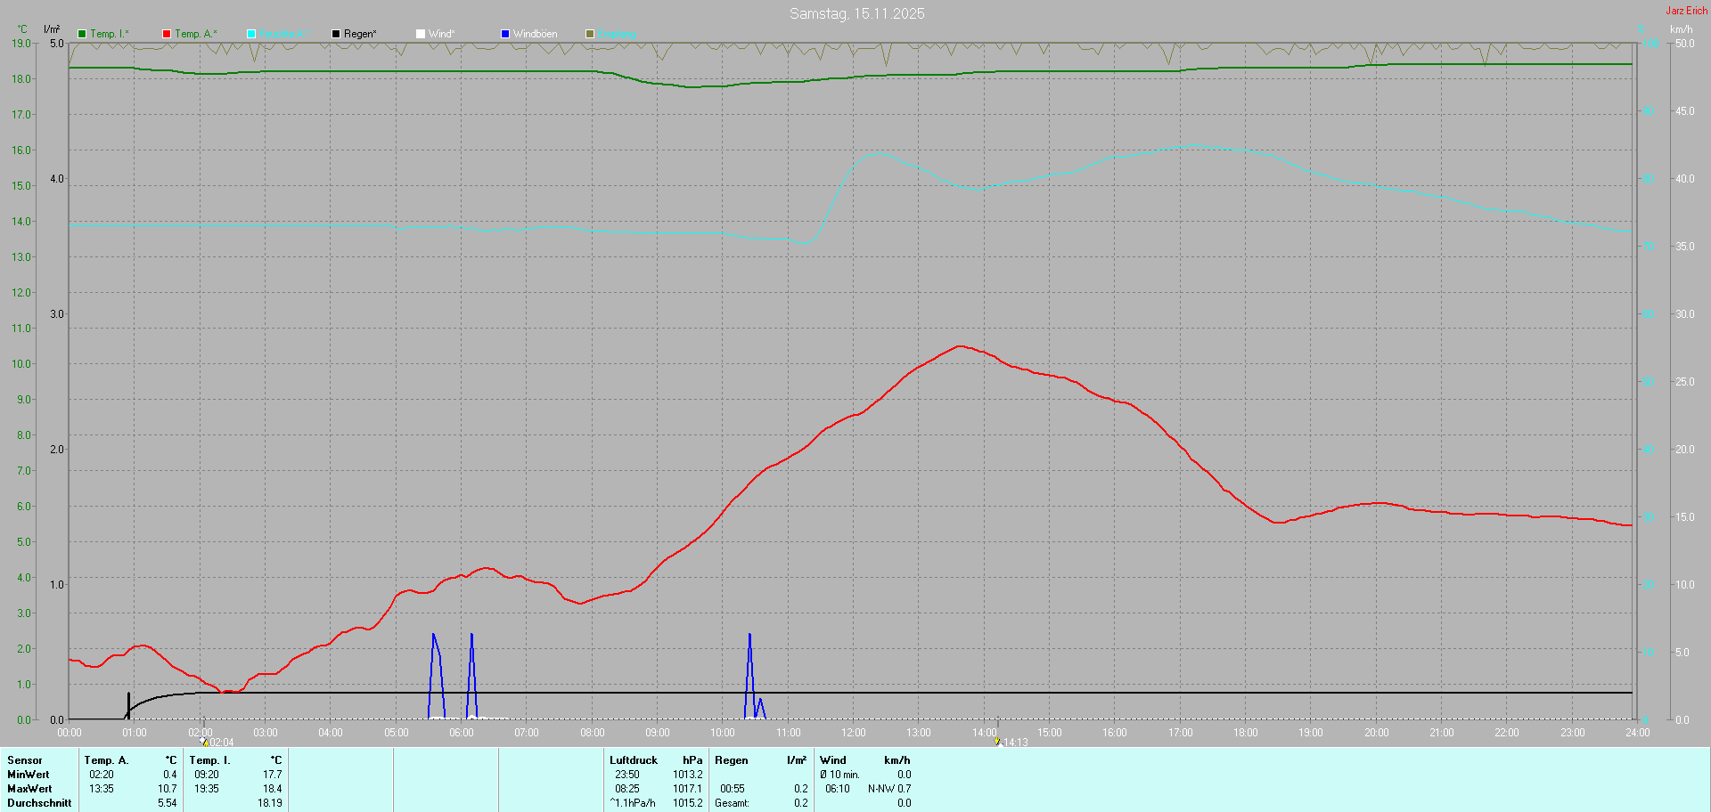Click the Regen* legend label
This screenshot has width=1711, height=812.
360,34
